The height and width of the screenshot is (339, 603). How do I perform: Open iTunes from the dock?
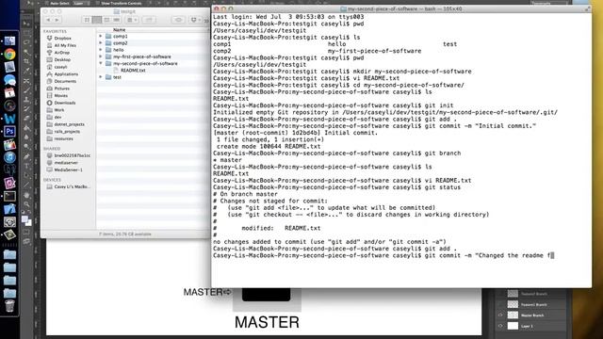(9, 157)
